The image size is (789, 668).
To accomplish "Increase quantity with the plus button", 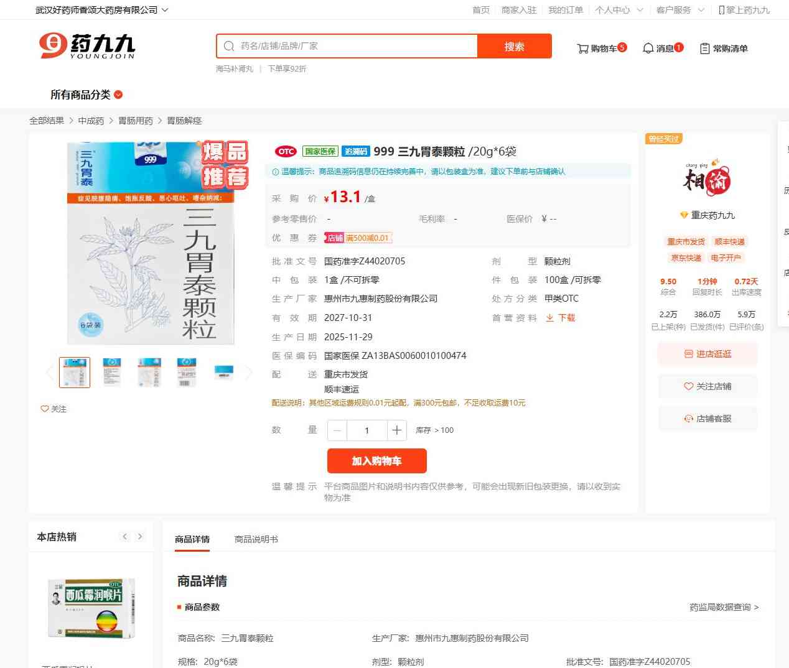I will click(x=396, y=430).
